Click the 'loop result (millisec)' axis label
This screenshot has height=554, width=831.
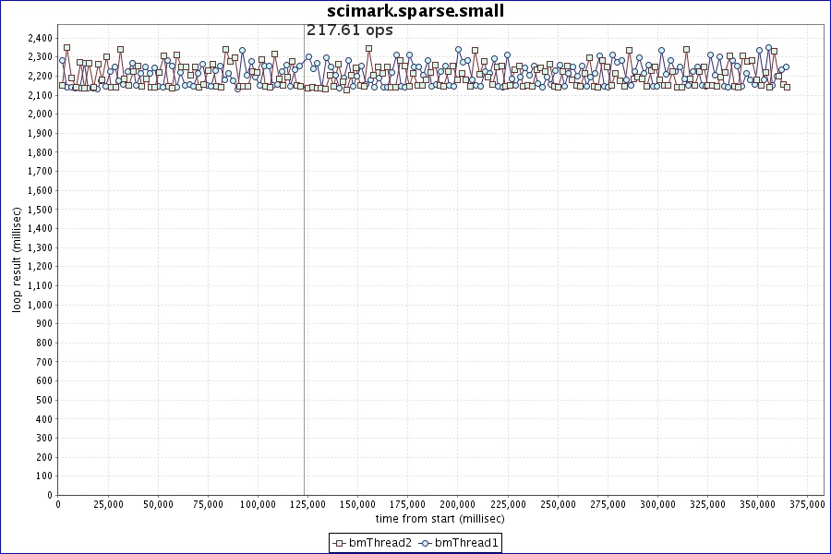16,259
